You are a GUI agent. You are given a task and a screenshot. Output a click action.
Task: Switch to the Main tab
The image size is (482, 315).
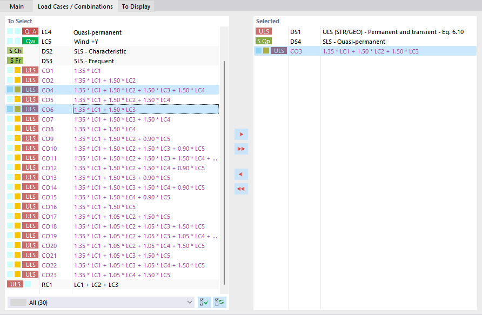click(x=17, y=6)
